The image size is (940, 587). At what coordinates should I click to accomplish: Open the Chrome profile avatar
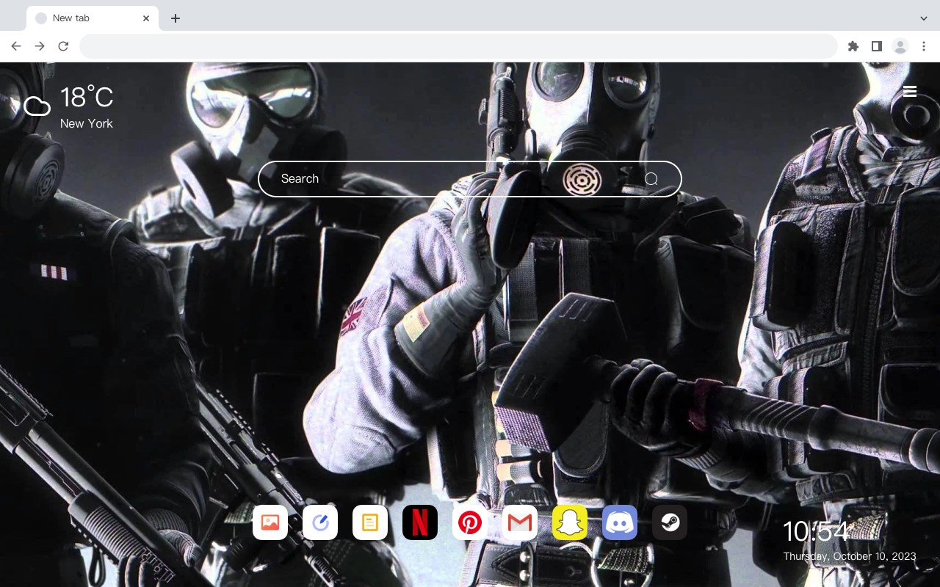click(x=900, y=46)
